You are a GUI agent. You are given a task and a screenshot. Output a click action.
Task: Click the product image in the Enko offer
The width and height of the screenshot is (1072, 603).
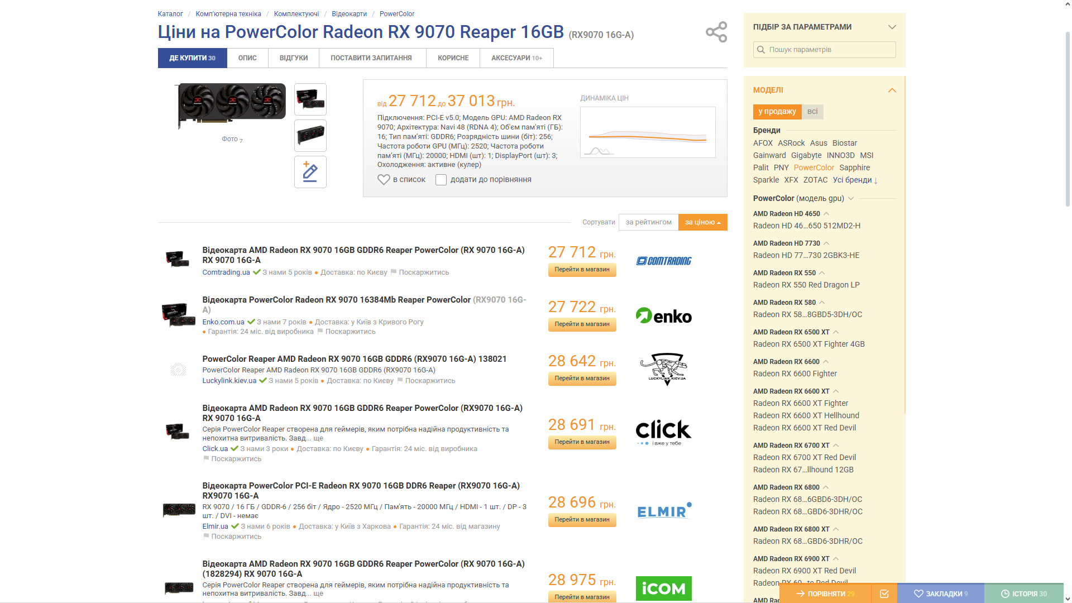tap(178, 315)
